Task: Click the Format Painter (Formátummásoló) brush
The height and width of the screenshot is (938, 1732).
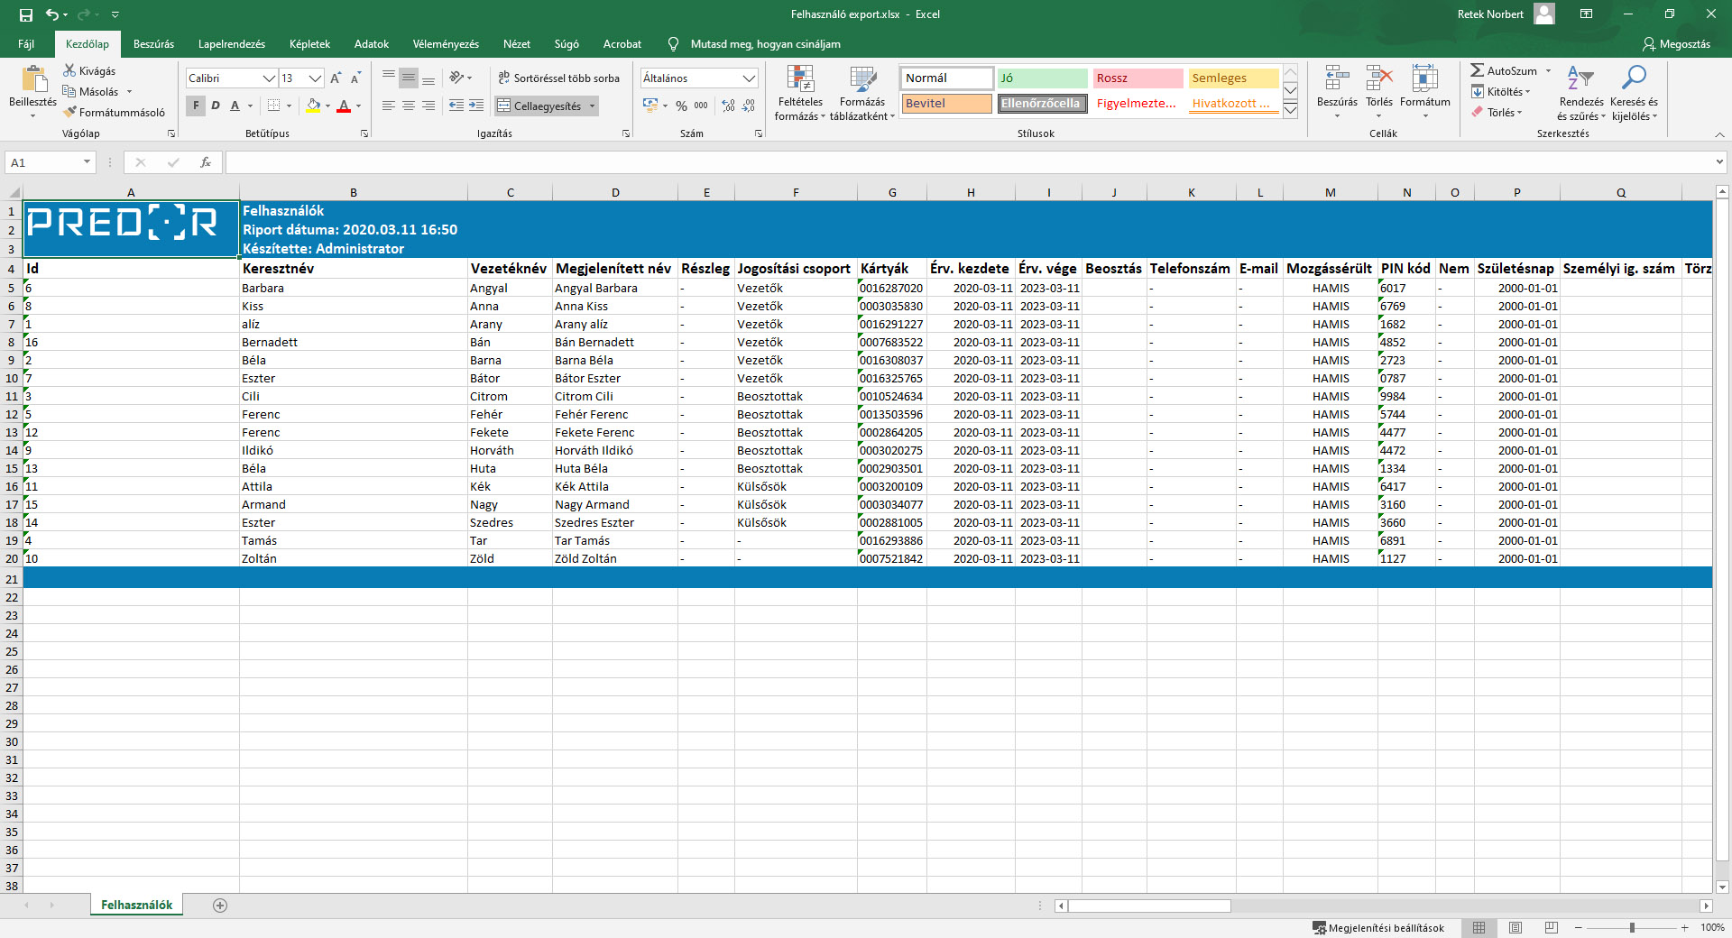Action: click(69, 113)
